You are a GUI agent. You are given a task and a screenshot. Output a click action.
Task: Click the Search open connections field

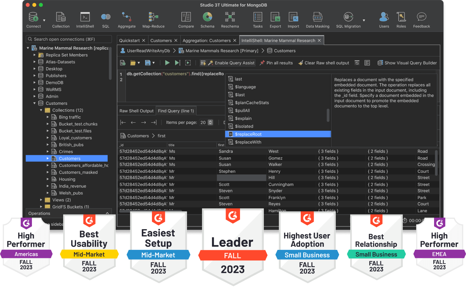(69, 39)
